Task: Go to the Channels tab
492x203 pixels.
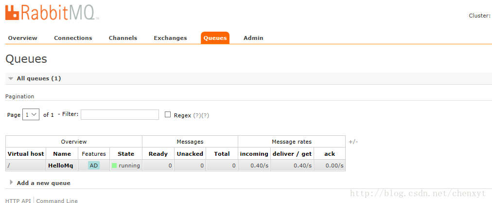Action: coord(123,38)
